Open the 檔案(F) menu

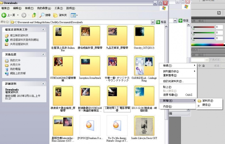point(5,8)
